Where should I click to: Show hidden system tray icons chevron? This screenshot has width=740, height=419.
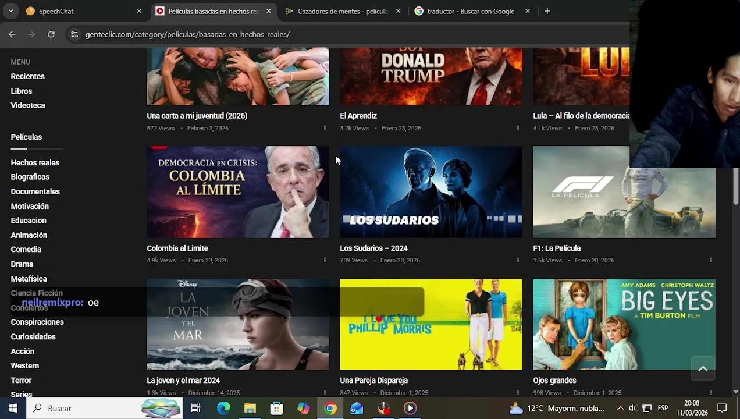[620, 408]
